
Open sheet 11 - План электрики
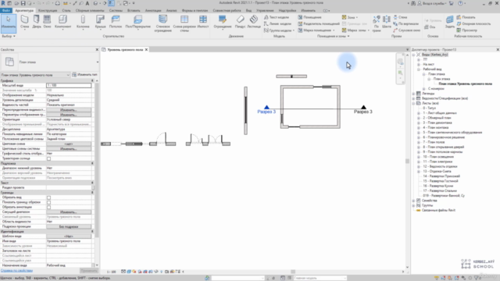pyautogui.click(x=437, y=162)
